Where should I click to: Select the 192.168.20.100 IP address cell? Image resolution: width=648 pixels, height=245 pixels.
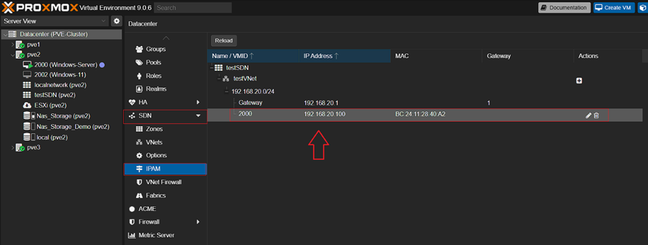(x=325, y=115)
